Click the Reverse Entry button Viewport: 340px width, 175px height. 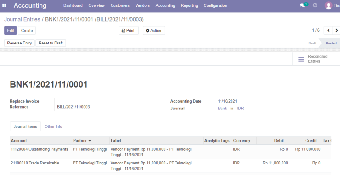[19, 43]
